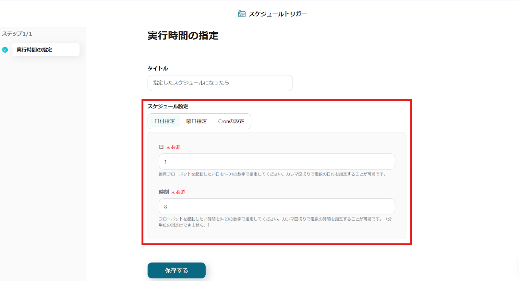Click the help text about 1~31 days

pyautogui.click(x=272, y=174)
